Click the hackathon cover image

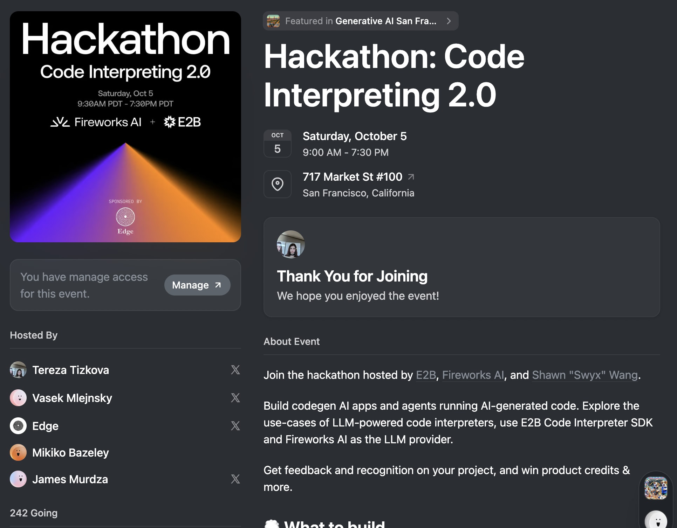[125, 127]
